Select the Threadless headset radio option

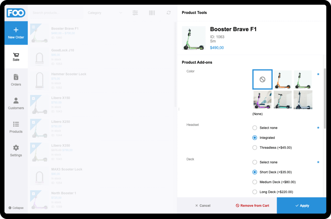coord(255,148)
